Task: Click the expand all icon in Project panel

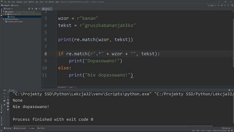Action: tap(33, 9)
